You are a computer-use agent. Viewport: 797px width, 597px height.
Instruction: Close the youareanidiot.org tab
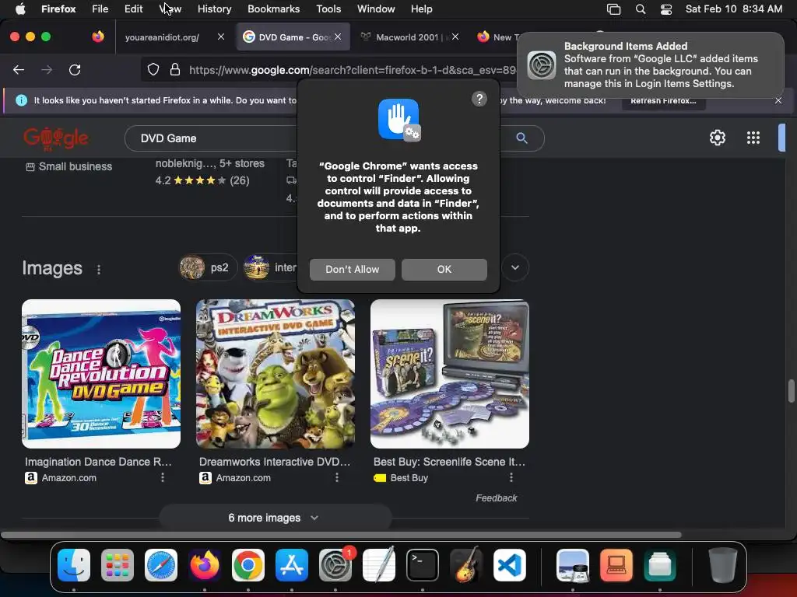pos(220,37)
